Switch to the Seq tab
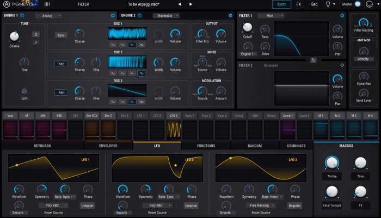This screenshot has height=218, width=381. (x=314, y=4)
